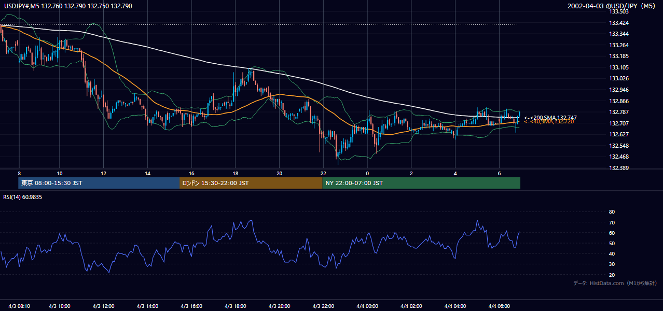This screenshot has height=311, width=663.
Task: Select the ロンドン 15:30-22:00 JST session bar
Action: pyautogui.click(x=251, y=183)
